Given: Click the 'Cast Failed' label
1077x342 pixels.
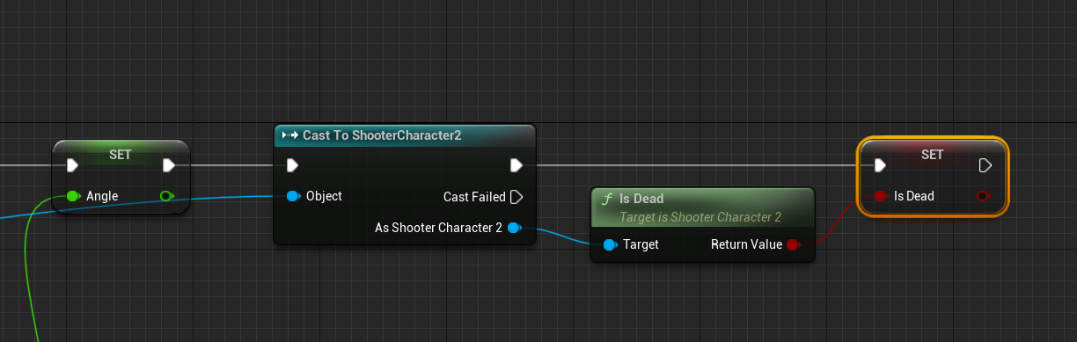Looking at the screenshot, I should pos(474,196).
